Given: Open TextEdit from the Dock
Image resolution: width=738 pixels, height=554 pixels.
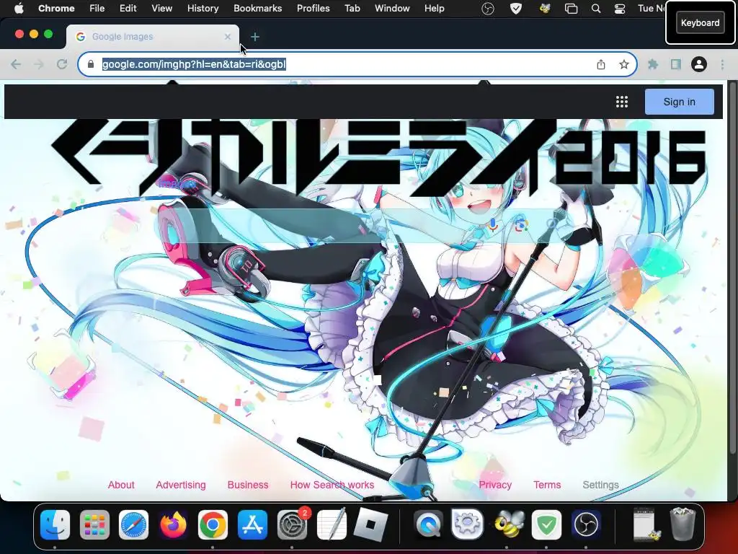Looking at the screenshot, I should pos(332,524).
